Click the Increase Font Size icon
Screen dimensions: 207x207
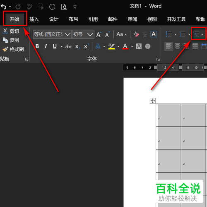point(99,34)
